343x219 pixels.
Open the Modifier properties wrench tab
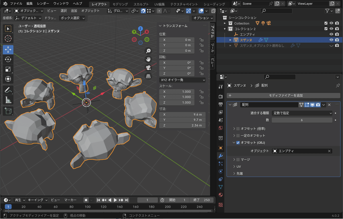coord(220,156)
